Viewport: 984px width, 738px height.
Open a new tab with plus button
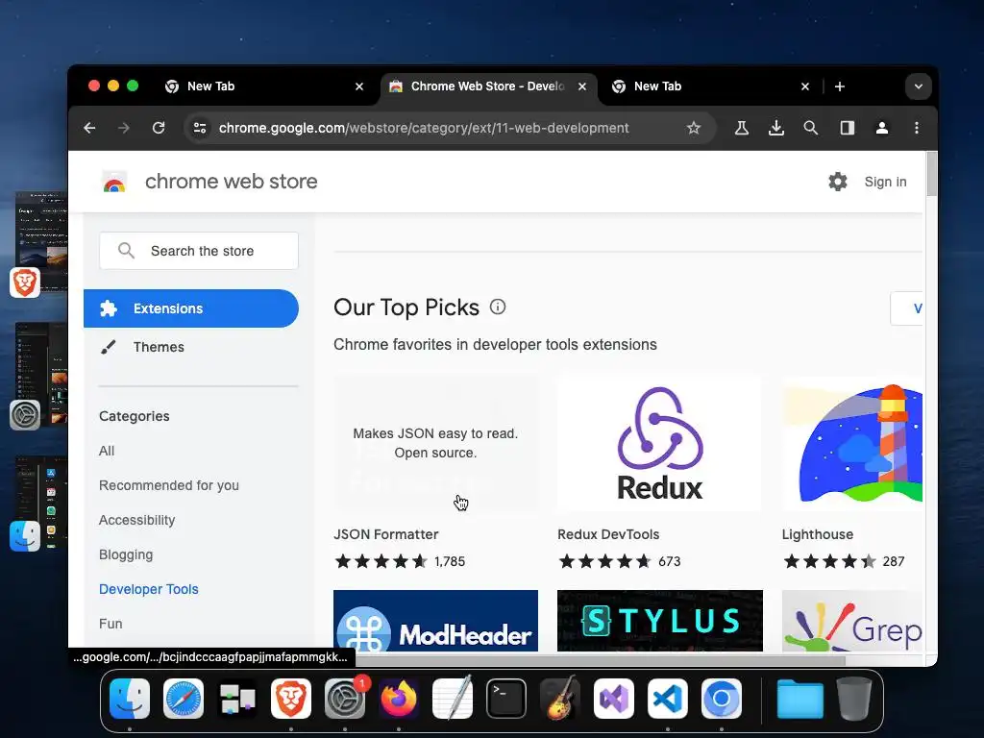point(840,86)
